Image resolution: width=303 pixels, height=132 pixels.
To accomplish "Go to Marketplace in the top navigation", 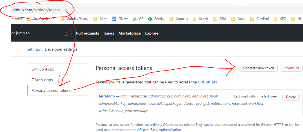I will pos(130,33).
